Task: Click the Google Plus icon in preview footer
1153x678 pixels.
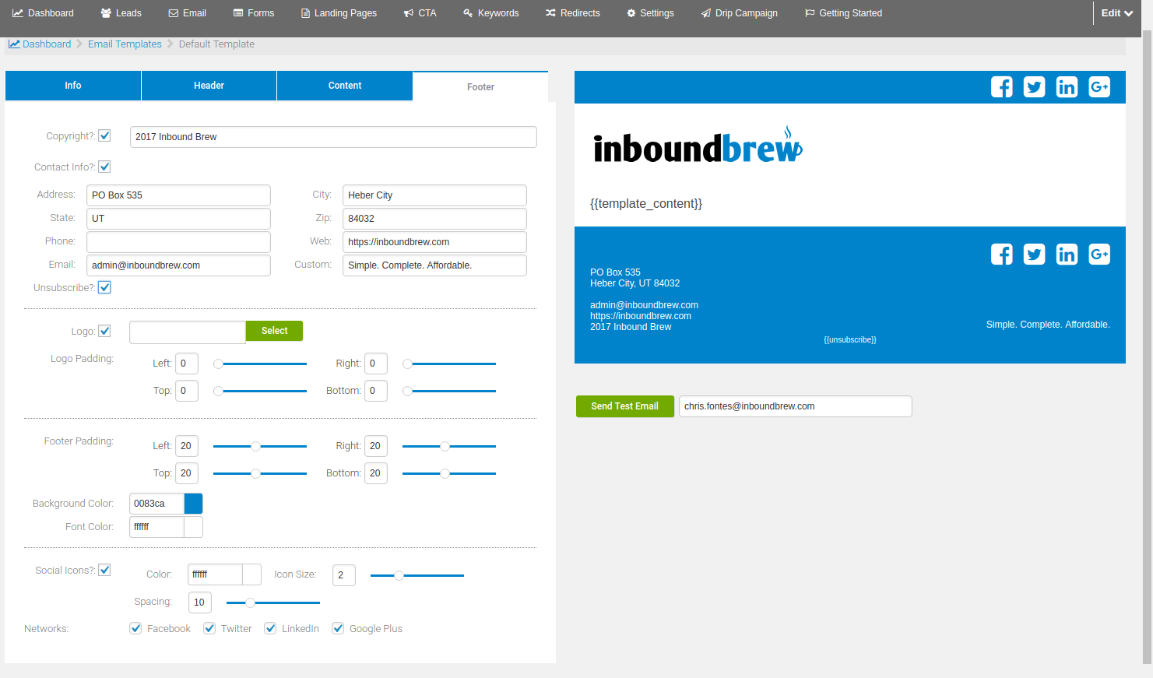Action: 1099,255
